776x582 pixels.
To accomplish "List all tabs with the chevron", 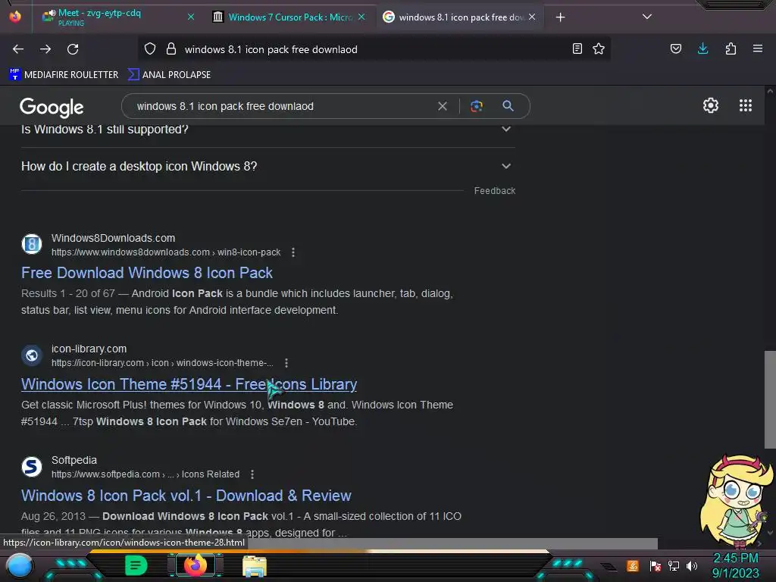I will (647, 17).
